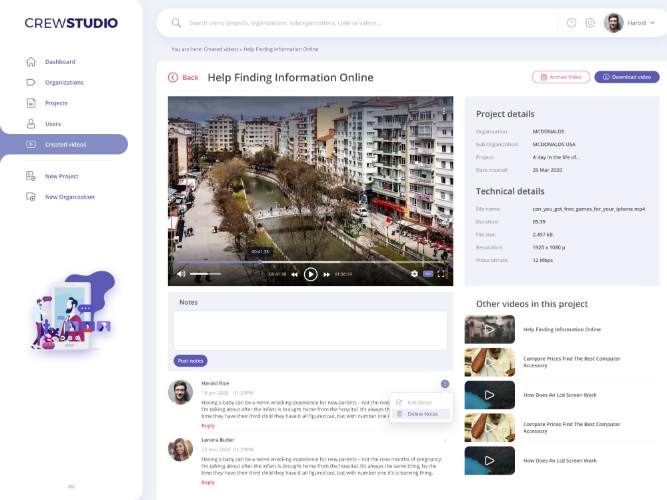Click the Archive Video button
This screenshot has height=500, width=667.
click(561, 77)
